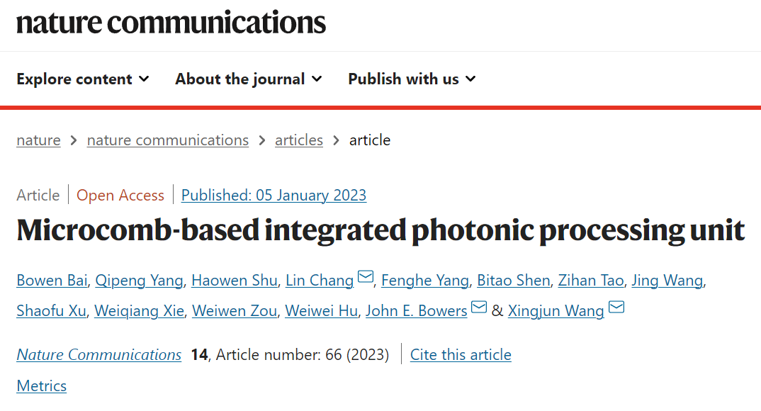This screenshot has width=761, height=411.
Task: Click the nature communications logo
Action: click(171, 22)
